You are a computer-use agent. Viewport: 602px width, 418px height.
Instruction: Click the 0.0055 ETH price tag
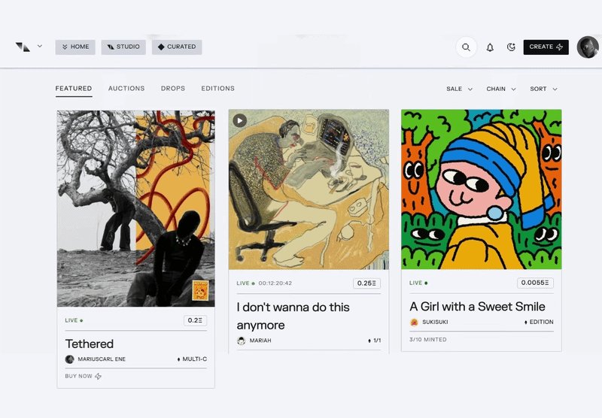click(535, 283)
